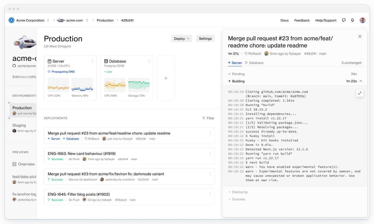The image size is (374, 224).
Task: Click the Server link in first deployment
Action: pos(54,139)
